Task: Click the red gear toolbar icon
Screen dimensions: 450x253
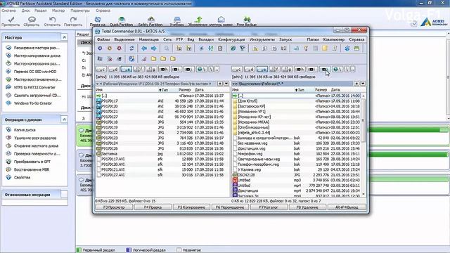Action: click(120, 48)
